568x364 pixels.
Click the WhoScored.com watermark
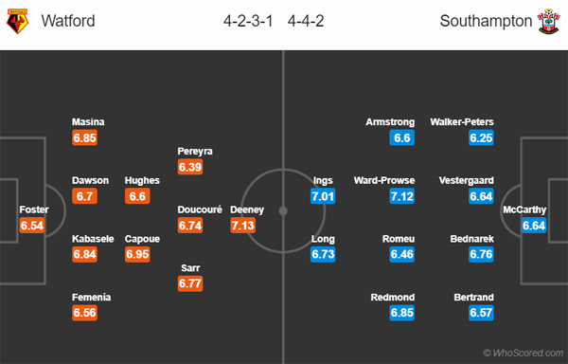[x=524, y=353]
